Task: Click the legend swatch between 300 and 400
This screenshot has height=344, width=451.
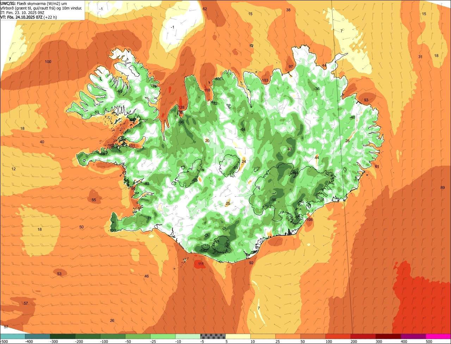Action: [x=388, y=336]
